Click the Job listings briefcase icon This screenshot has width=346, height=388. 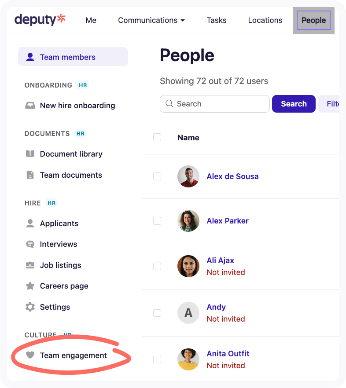click(x=30, y=265)
